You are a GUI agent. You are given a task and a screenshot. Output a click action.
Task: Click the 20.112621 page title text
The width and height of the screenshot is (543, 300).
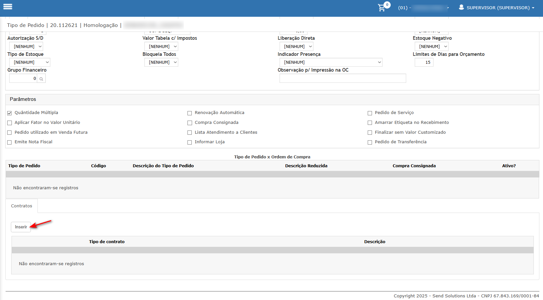[64, 25]
